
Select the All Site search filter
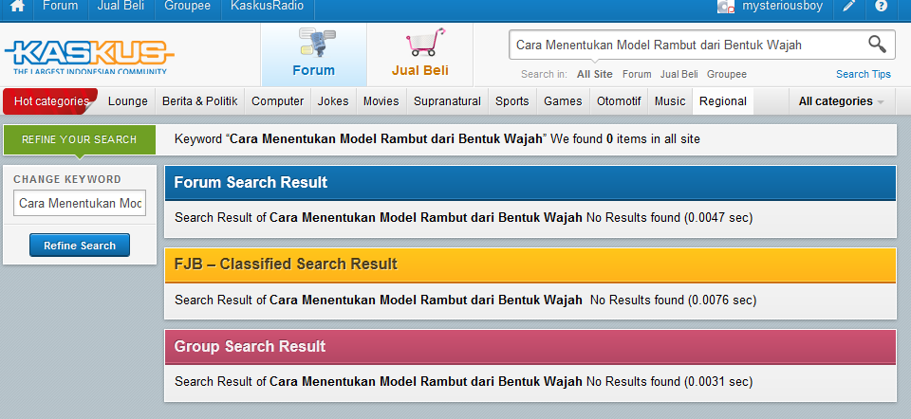[594, 74]
